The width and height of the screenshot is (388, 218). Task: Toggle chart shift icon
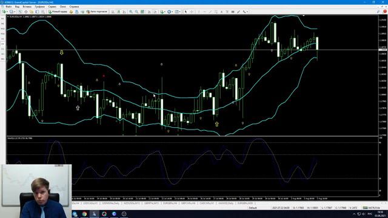coord(155,12)
